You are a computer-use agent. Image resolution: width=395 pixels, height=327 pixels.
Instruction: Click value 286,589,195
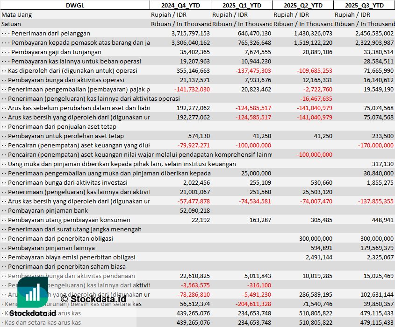[x=316, y=294]
